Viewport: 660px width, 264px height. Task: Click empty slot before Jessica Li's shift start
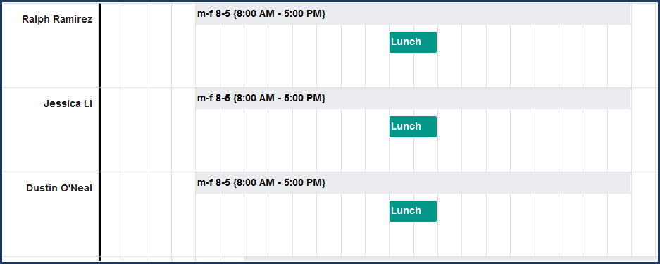coord(184,130)
